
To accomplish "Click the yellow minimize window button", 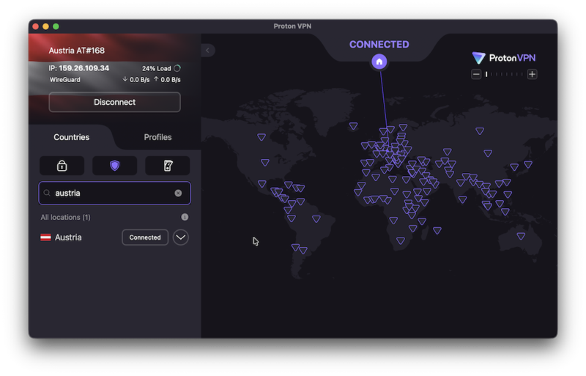I will click(x=45, y=26).
